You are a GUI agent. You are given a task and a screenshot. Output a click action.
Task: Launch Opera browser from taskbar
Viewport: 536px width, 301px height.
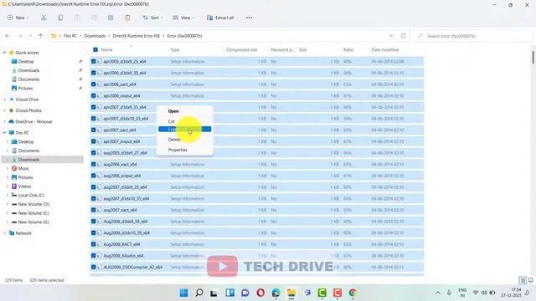(x=260, y=293)
